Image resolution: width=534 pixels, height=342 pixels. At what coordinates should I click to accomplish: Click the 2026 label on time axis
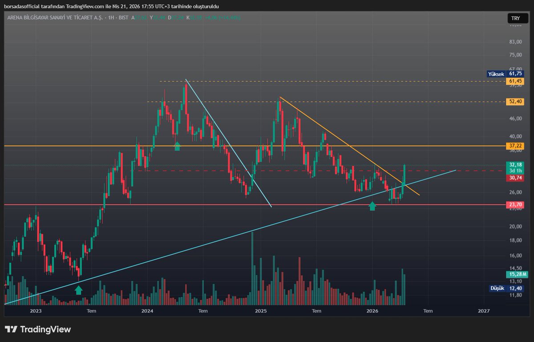pyautogui.click(x=372, y=310)
